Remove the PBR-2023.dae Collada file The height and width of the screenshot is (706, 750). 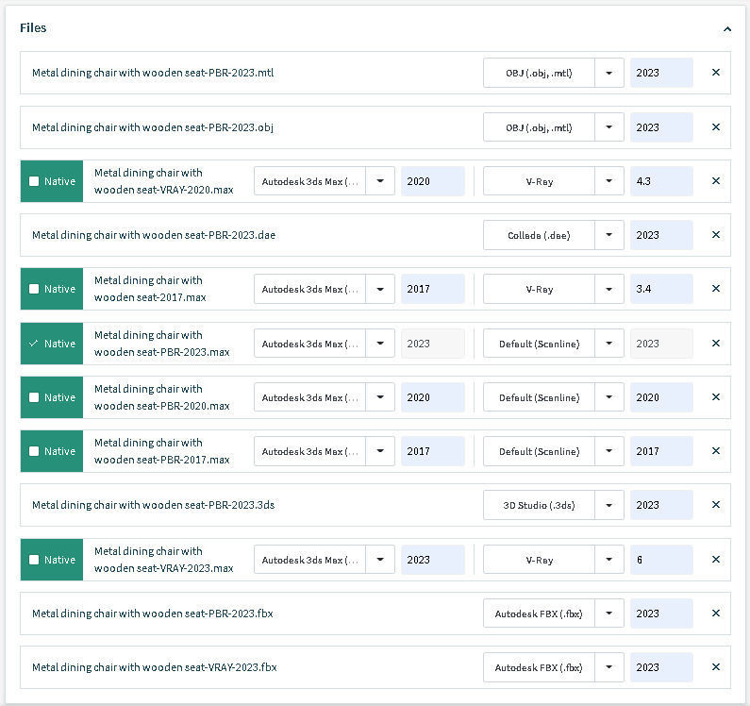click(715, 235)
